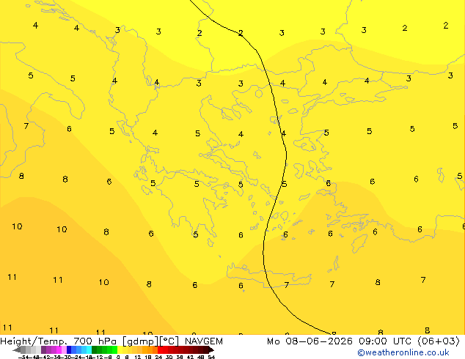Click the 09:00 UTC time label

point(384,341)
